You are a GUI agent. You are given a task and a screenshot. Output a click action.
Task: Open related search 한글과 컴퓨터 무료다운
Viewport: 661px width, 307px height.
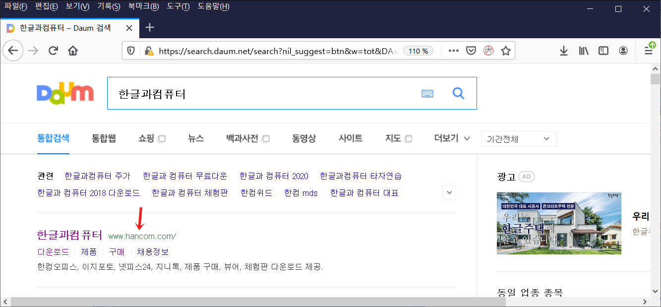coord(185,176)
